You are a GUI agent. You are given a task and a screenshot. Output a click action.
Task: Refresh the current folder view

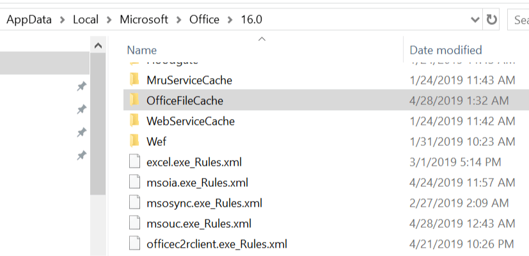491,19
